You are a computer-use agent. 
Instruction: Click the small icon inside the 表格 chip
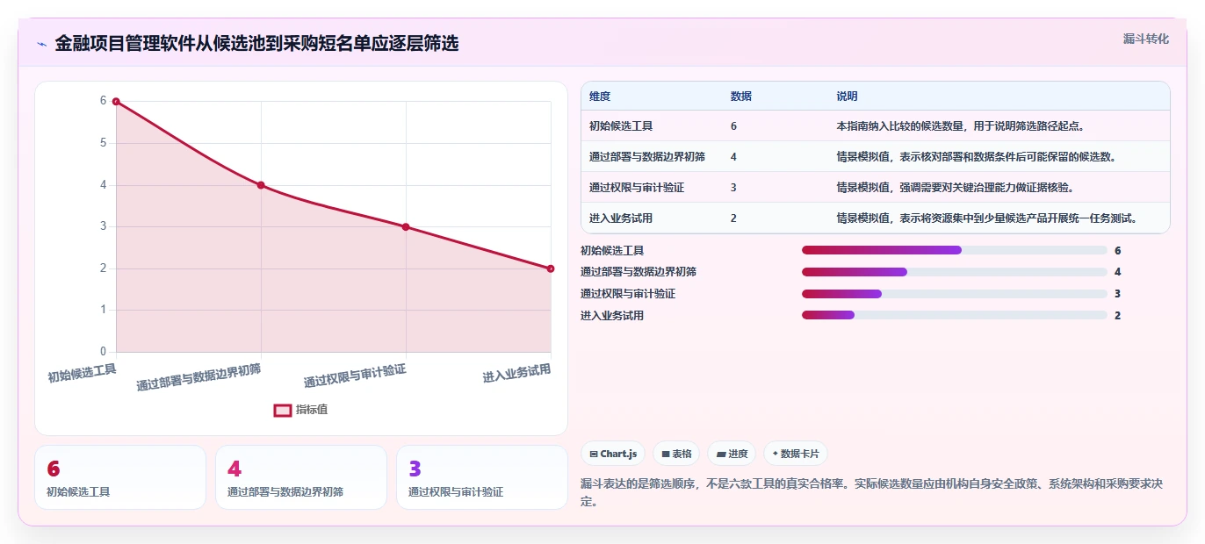666,455
